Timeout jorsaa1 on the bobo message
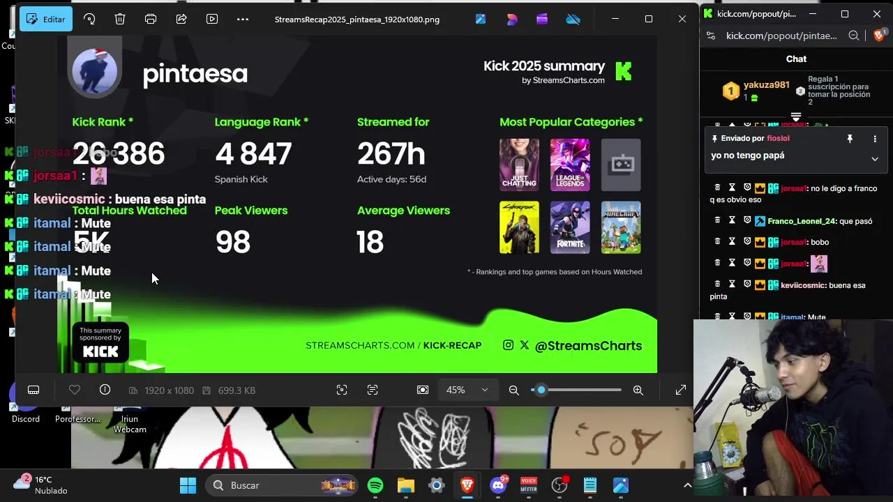This screenshot has height=502, width=893. click(733, 241)
